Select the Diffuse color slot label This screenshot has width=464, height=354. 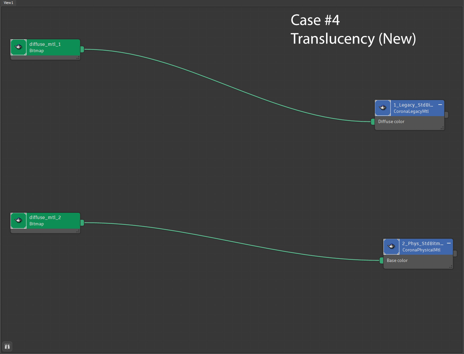pos(391,122)
